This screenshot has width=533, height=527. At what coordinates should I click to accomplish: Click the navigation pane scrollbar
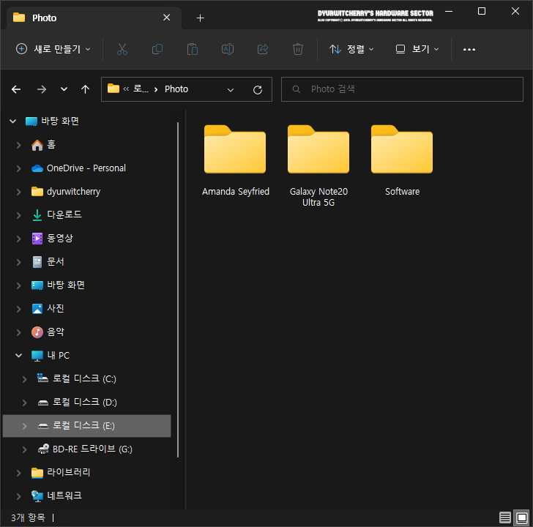[x=178, y=290]
